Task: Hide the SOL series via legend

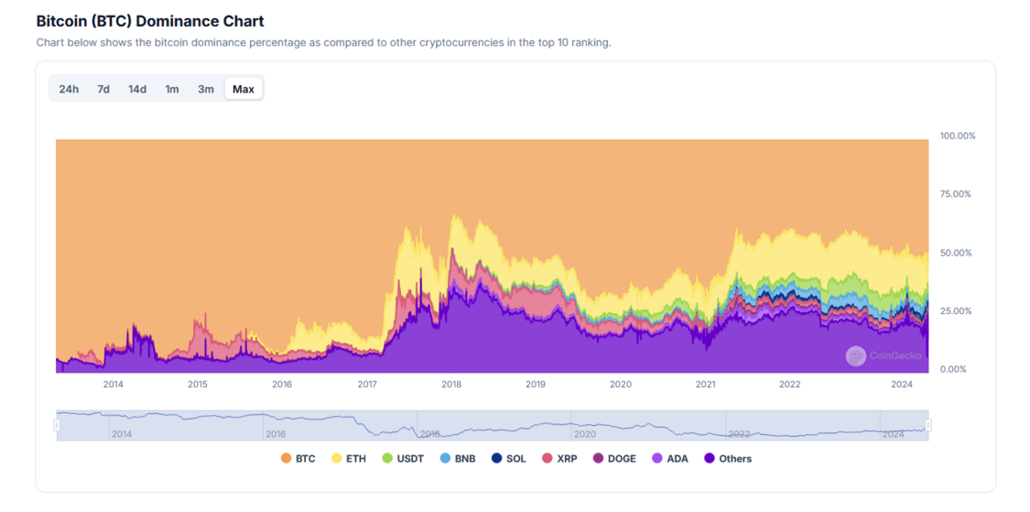Action: tap(509, 459)
